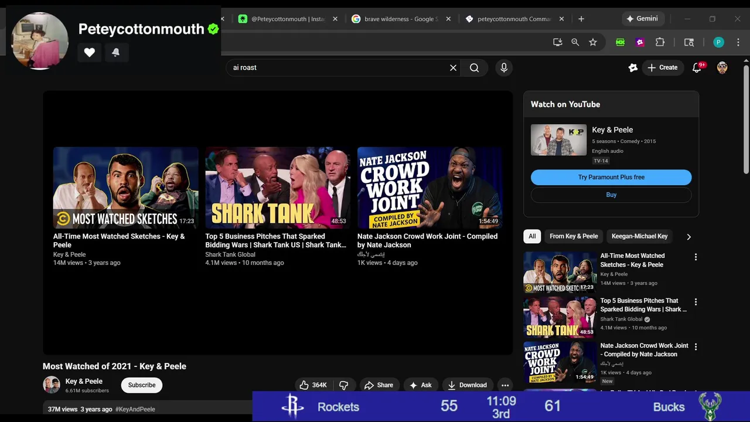Close the Peteycottonmouth Instagram tab
The height and width of the screenshot is (422, 750).
click(x=335, y=19)
